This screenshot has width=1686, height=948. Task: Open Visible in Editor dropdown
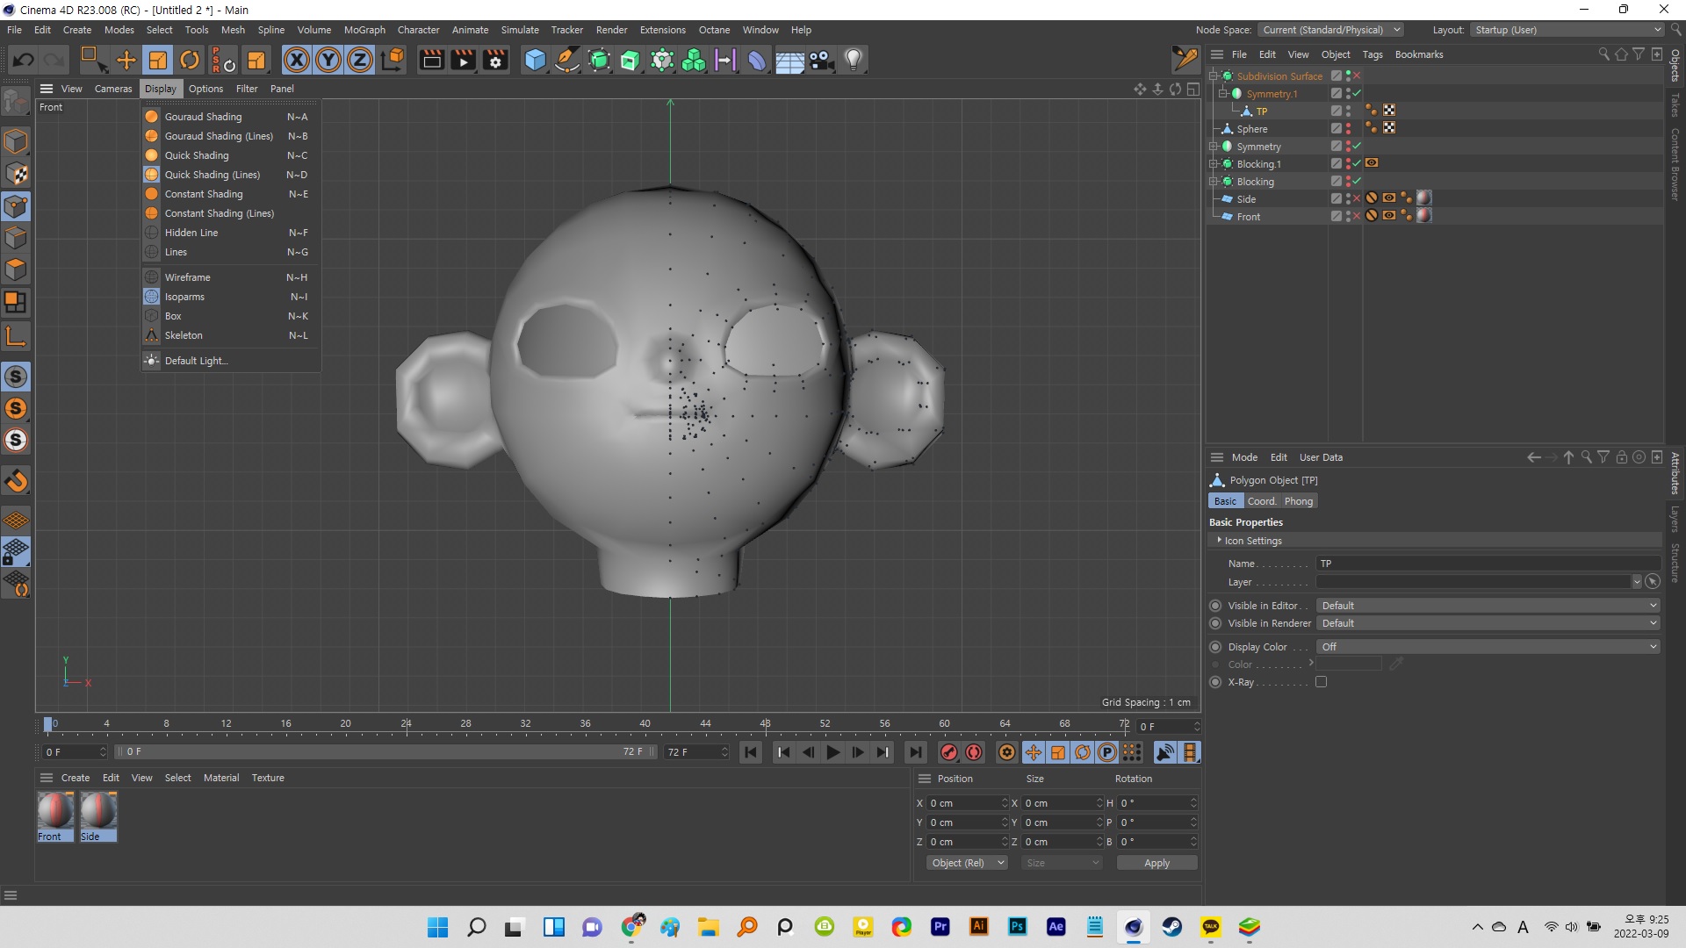tap(1488, 606)
